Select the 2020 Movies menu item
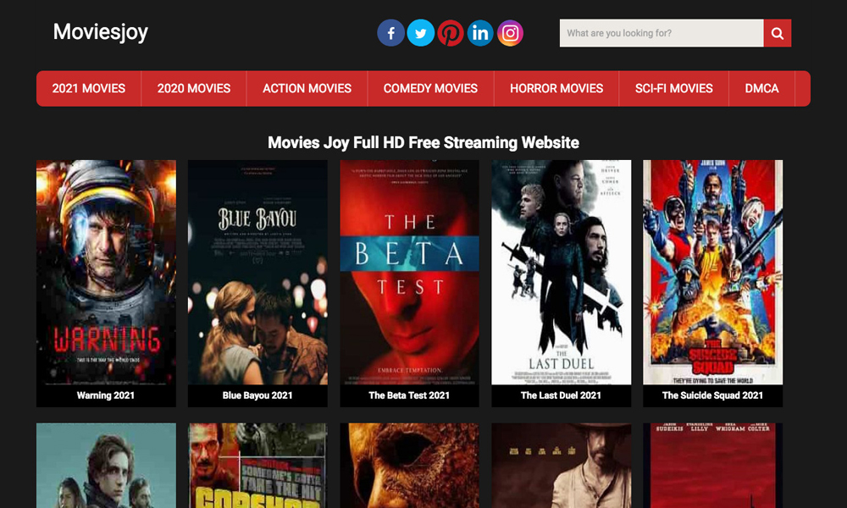 [194, 88]
